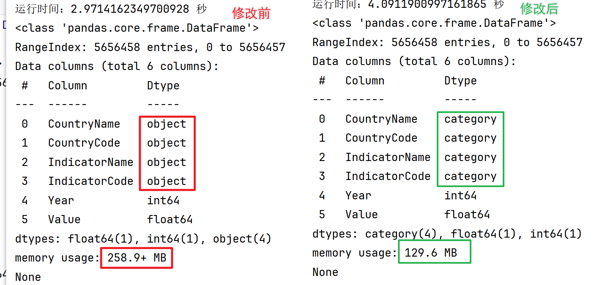Select CountryName in the right output

tap(381, 119)
